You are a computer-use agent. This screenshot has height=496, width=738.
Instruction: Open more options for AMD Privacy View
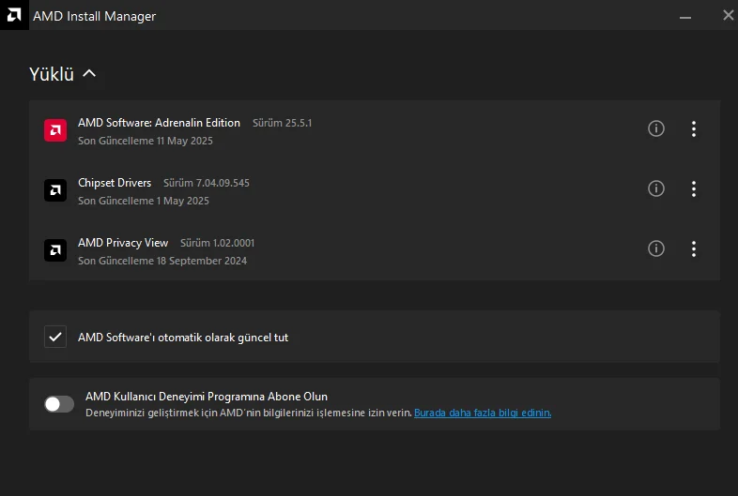[x=694, y=249]
